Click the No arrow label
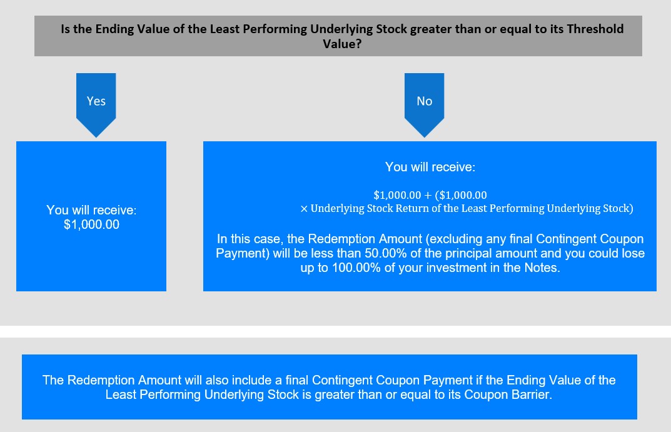 tap(424, 101)
